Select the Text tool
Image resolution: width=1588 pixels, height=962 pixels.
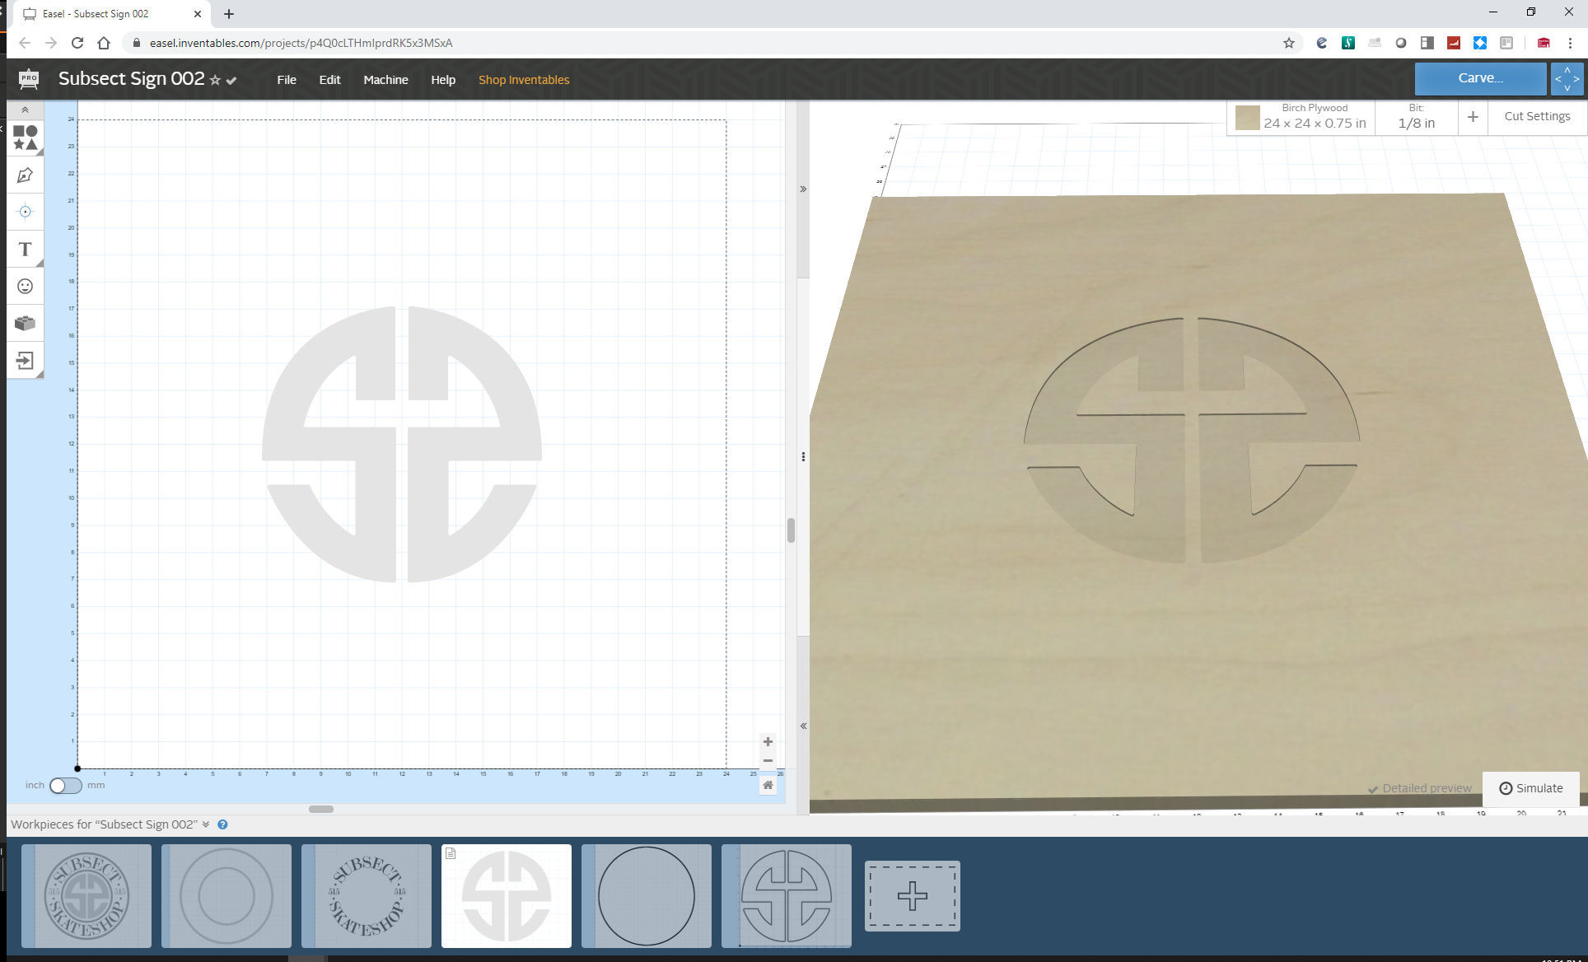pos(25,249)
